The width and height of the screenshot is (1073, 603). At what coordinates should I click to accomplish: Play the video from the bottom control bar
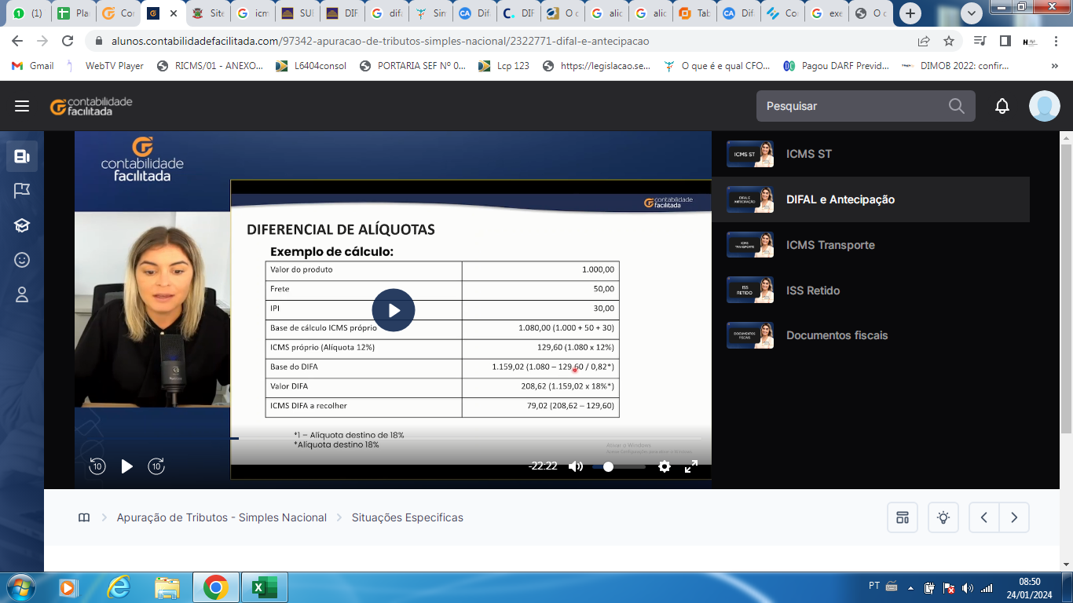pos(126,466)
